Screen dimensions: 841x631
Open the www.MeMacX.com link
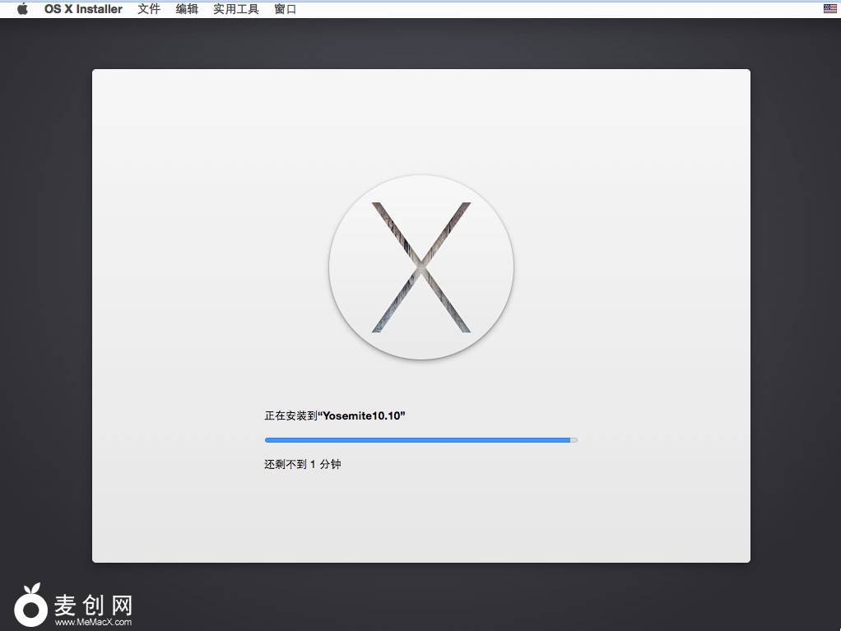point(93,623)
